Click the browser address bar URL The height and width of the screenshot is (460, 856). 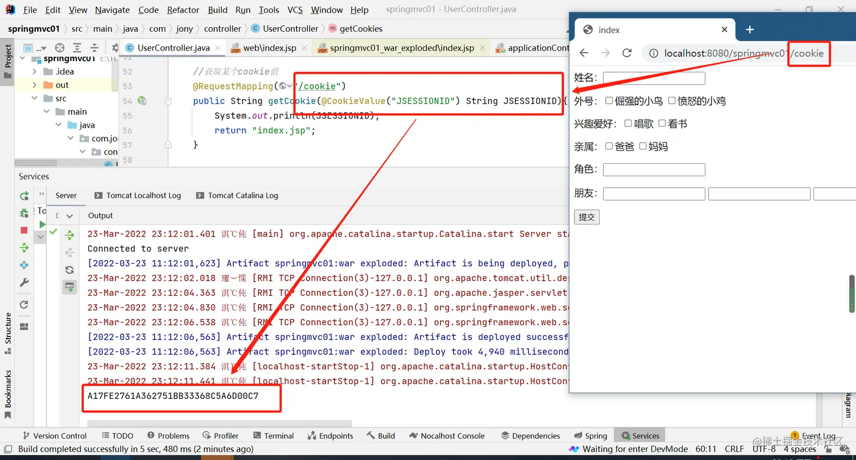(744, 53)
